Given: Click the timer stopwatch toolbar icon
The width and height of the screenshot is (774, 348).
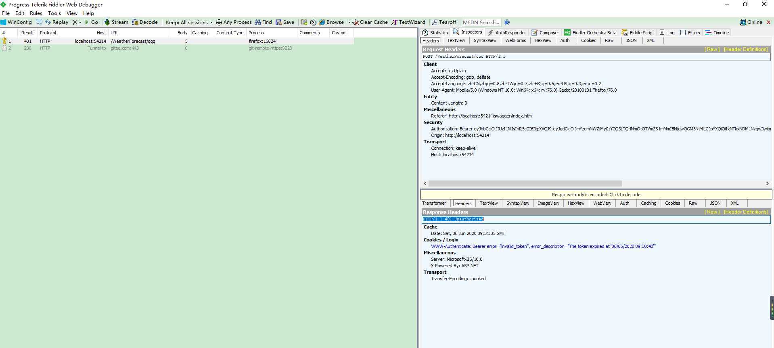Looking at the screenshot, I should [x=313, y=22].
